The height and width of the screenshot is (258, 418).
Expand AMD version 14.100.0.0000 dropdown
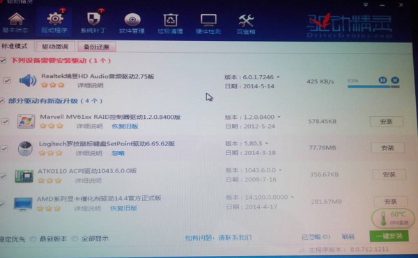coord(293,197)
